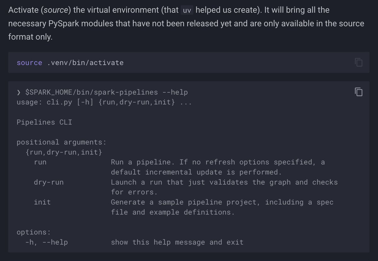378x261 pixels.
Task: Click 'Launch a run that just validates' line
Action: click(x=224, y=182)
